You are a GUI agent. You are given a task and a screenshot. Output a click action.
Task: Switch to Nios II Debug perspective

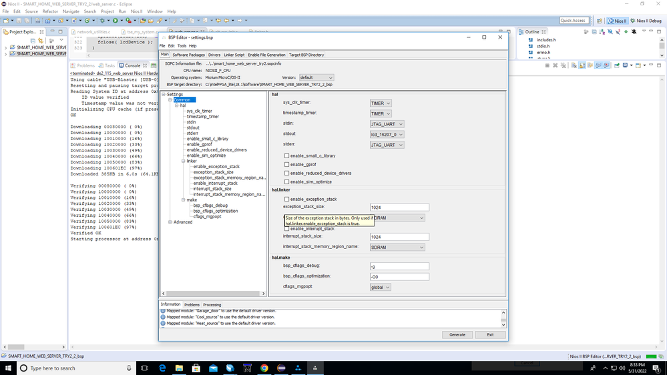click(647, 21)
